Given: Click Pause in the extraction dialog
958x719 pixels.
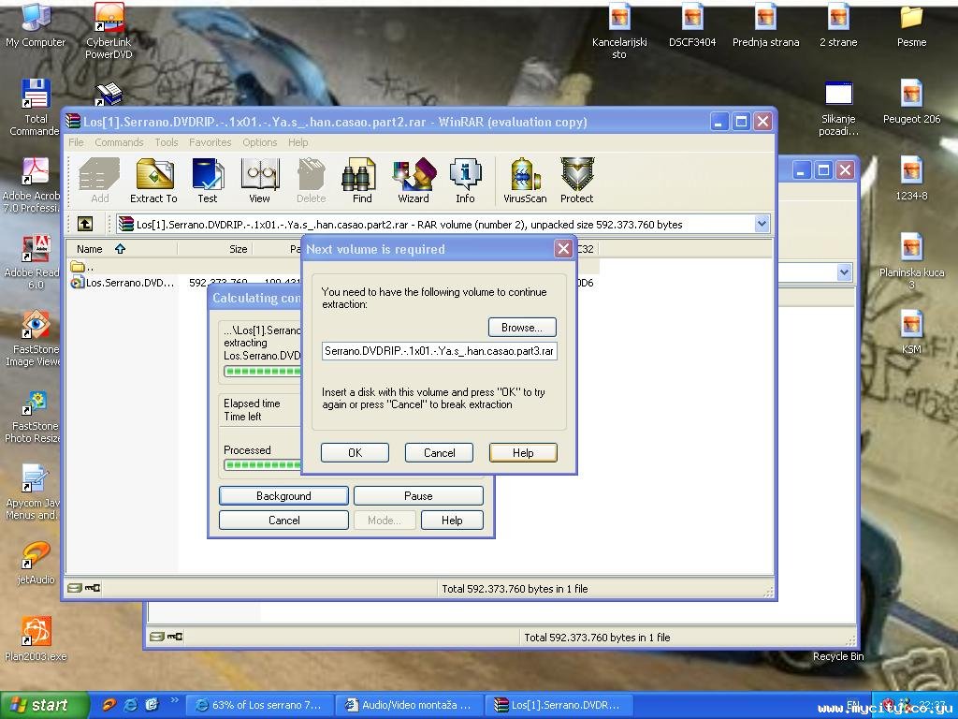Looking at the screenshot, I should (x=418, y=496).
